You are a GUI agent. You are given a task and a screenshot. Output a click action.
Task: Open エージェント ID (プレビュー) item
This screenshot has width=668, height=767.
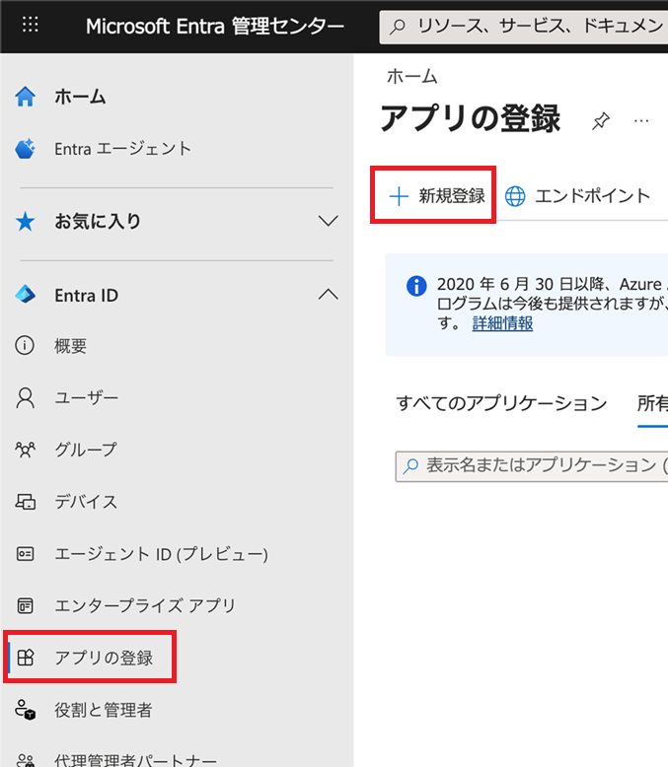[x=160, y=554]
